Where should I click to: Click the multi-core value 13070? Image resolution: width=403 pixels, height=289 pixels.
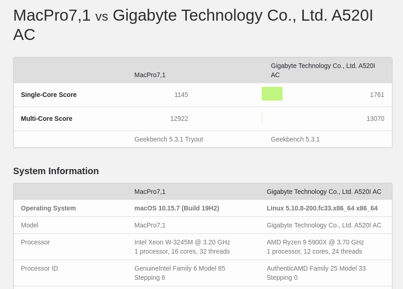[x=375, y=119]
